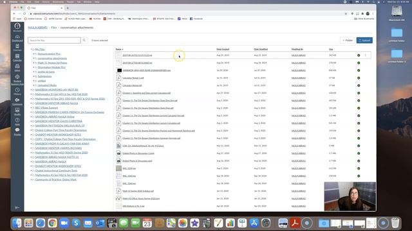Open Chabot Instructional Continuity Tools folder
Image resolution: width=412 pixels, height=231 pixels.
click(56, 171)
